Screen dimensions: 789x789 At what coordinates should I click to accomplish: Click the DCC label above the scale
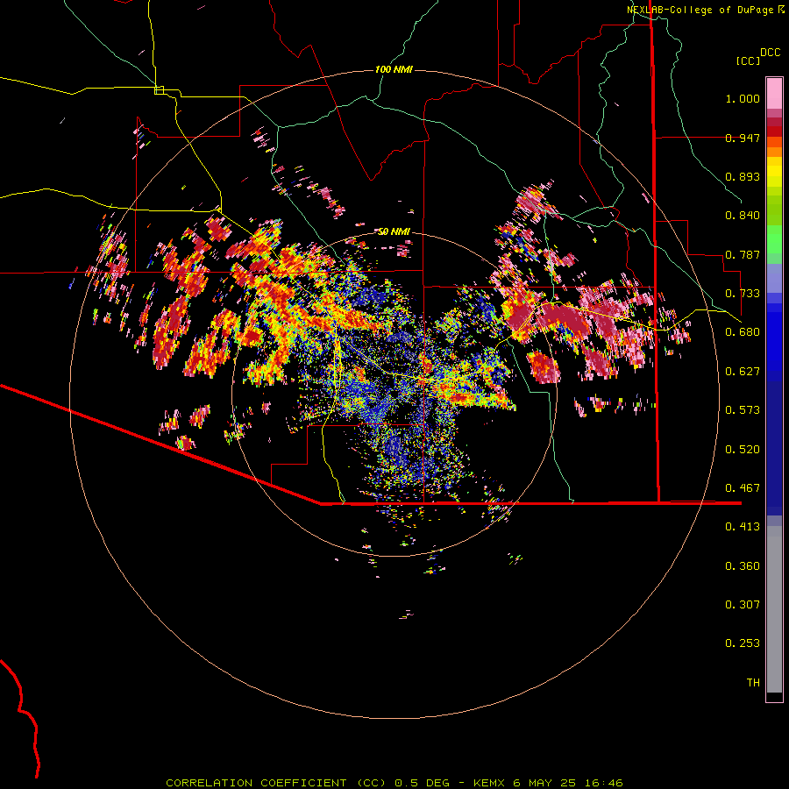770,53
